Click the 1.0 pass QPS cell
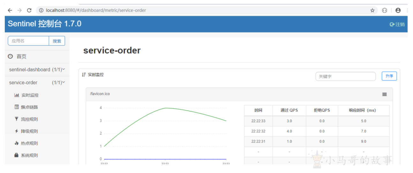The width and height of the screenshot is (413, 173). (289, 141)
